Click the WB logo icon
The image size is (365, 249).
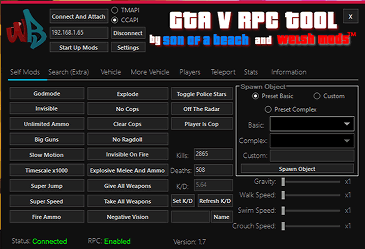[26, 28]
